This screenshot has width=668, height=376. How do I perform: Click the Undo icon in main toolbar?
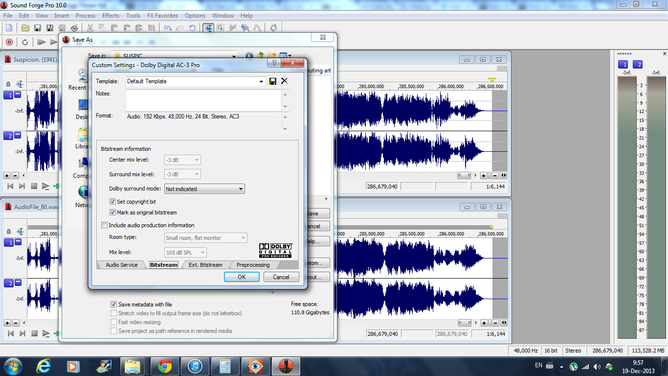point(168,28)
